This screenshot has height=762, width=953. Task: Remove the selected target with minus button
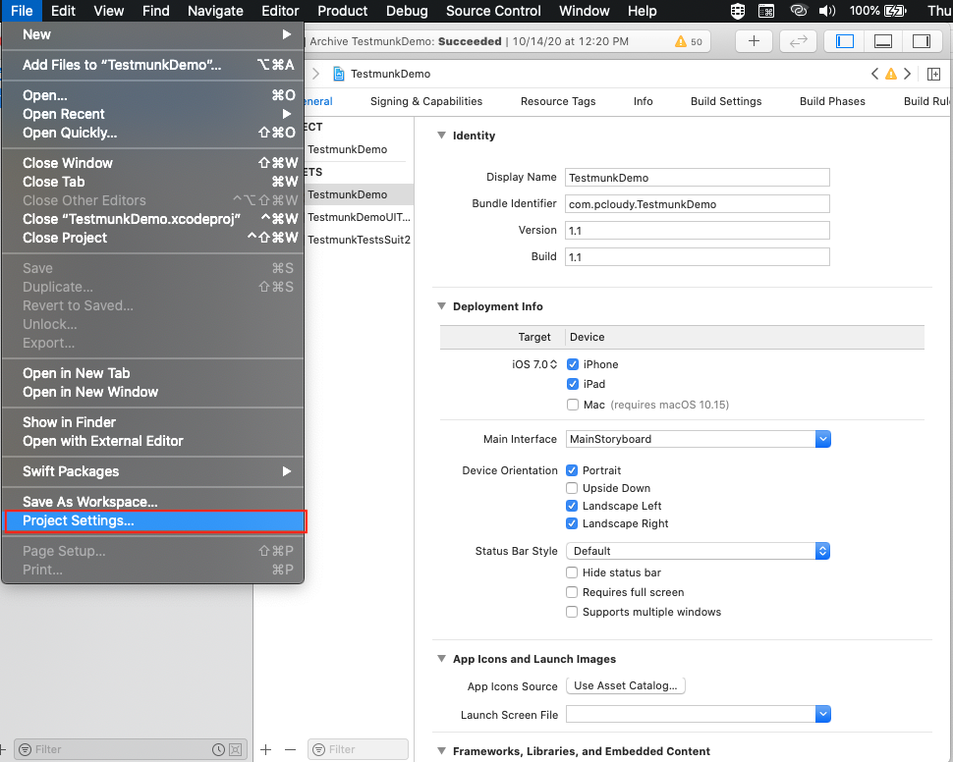click(x=291, y=749)
